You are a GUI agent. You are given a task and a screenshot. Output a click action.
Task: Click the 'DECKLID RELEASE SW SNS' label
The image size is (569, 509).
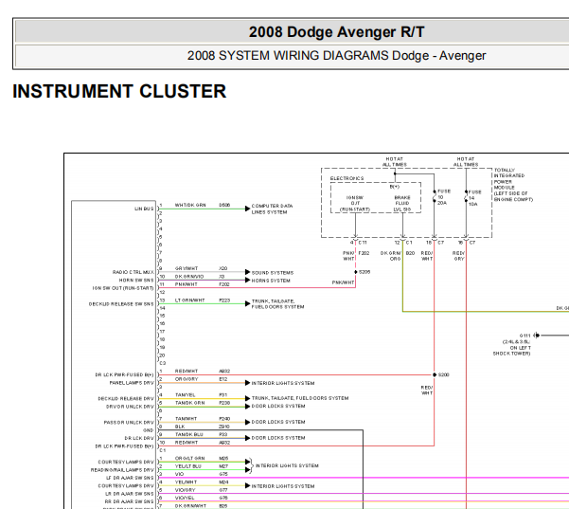tap(121, 304)
